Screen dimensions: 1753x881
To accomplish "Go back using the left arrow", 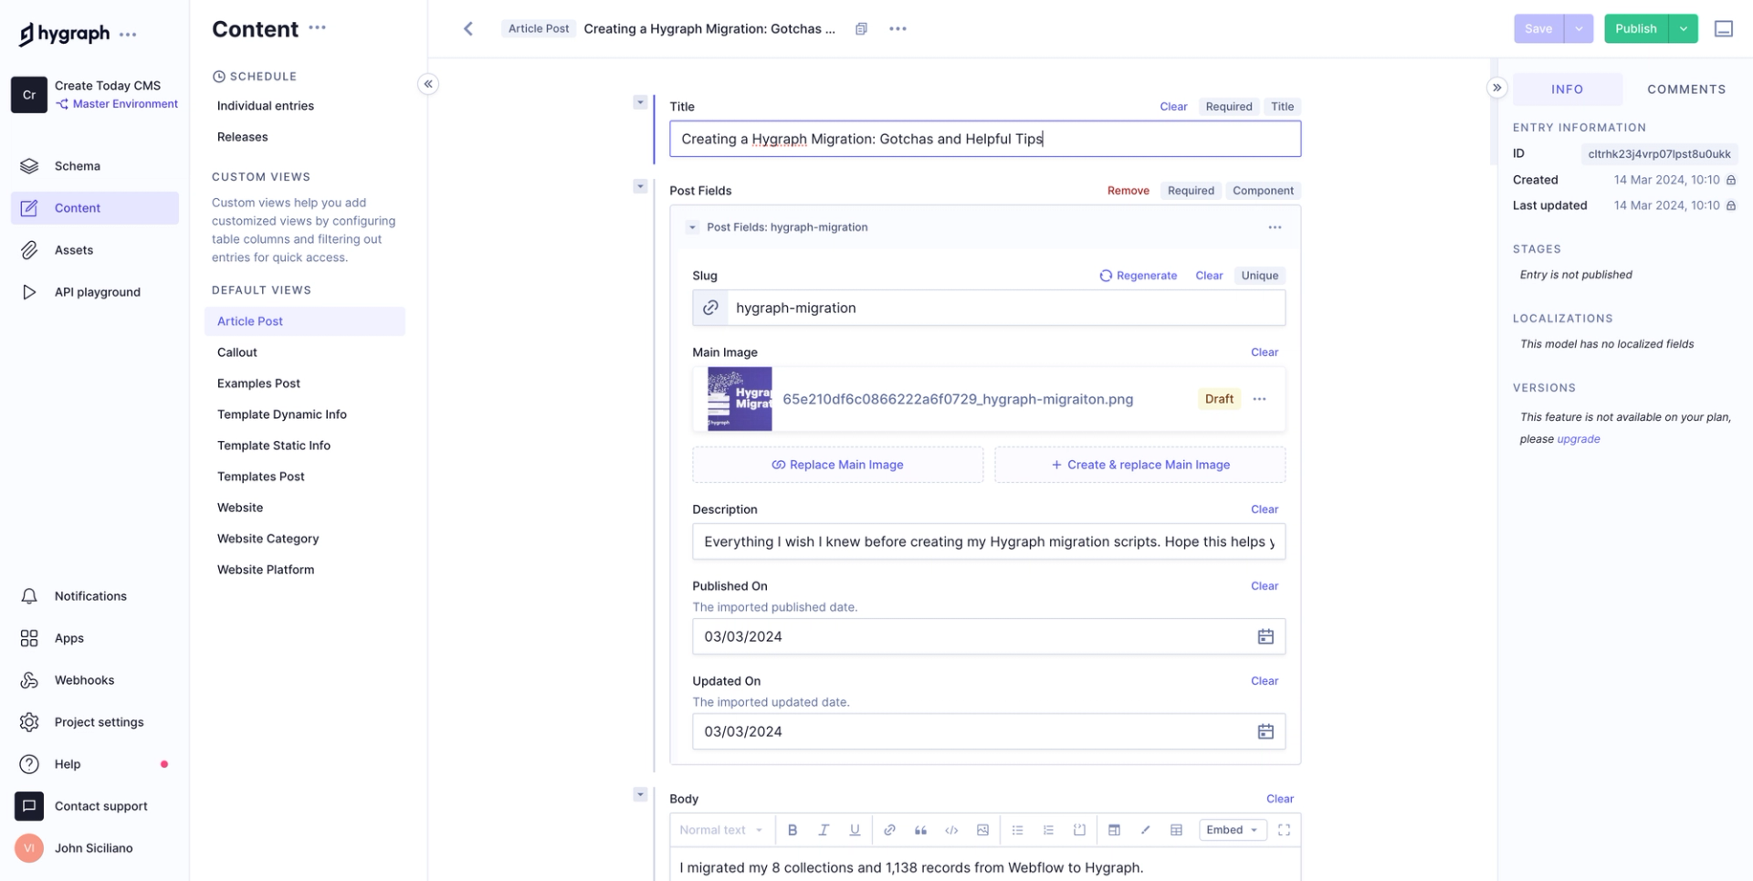I will tap(468, 29).
